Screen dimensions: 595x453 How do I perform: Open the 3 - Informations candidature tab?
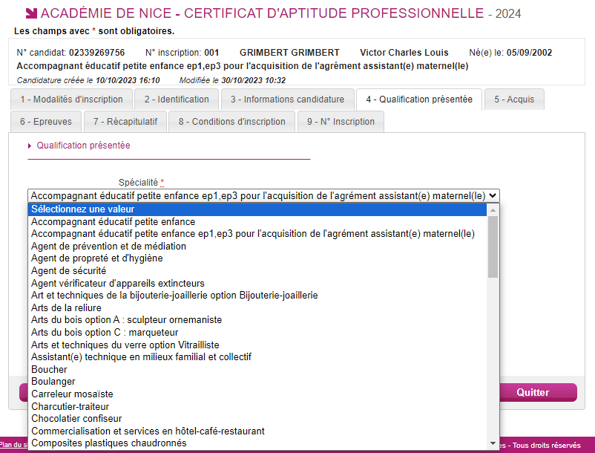(x=287, y=100)
